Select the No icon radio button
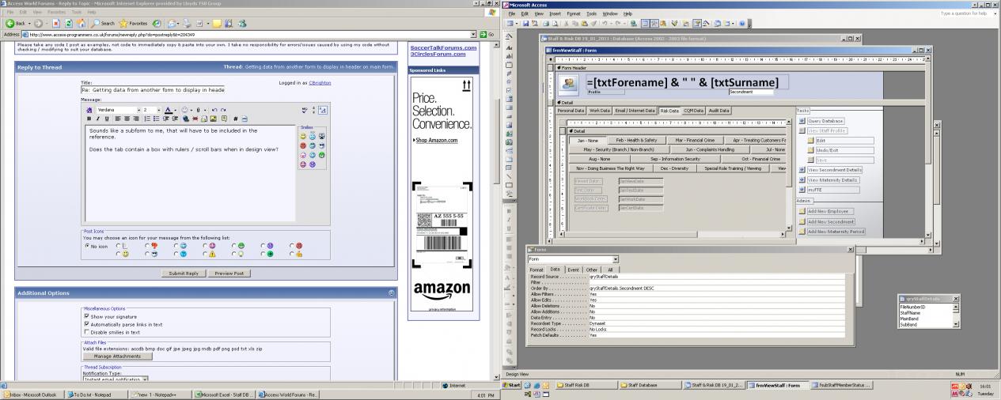Image resolution: width=1001 pixels, height=400 pixels. [86, 246]
